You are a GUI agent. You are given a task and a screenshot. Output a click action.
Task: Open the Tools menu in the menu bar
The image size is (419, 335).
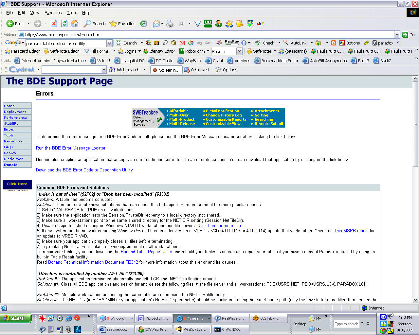(x=72, y=12)
